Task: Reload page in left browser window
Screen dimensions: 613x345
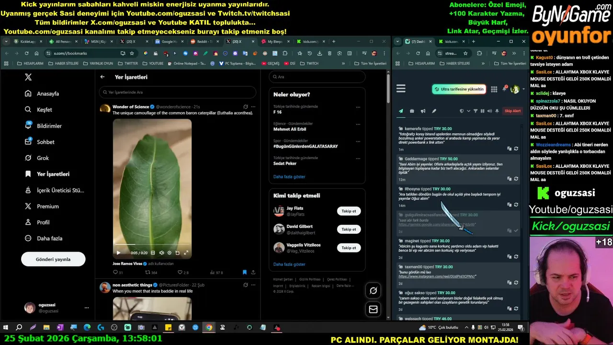Action: coord(26,53)
